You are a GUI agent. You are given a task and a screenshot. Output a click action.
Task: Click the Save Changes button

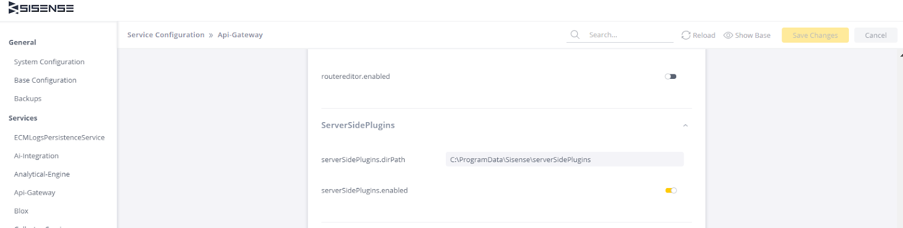pos(814,35)
